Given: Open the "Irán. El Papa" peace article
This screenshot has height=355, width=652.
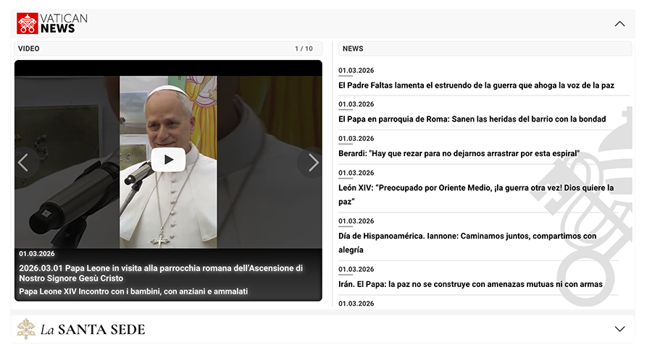Looking at the screenshot, I should (470, 284).
